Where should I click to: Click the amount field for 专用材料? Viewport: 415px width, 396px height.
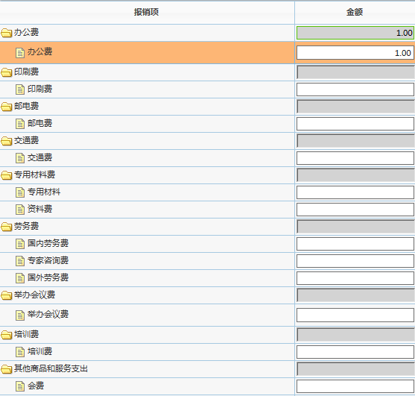tap(355, 192)
